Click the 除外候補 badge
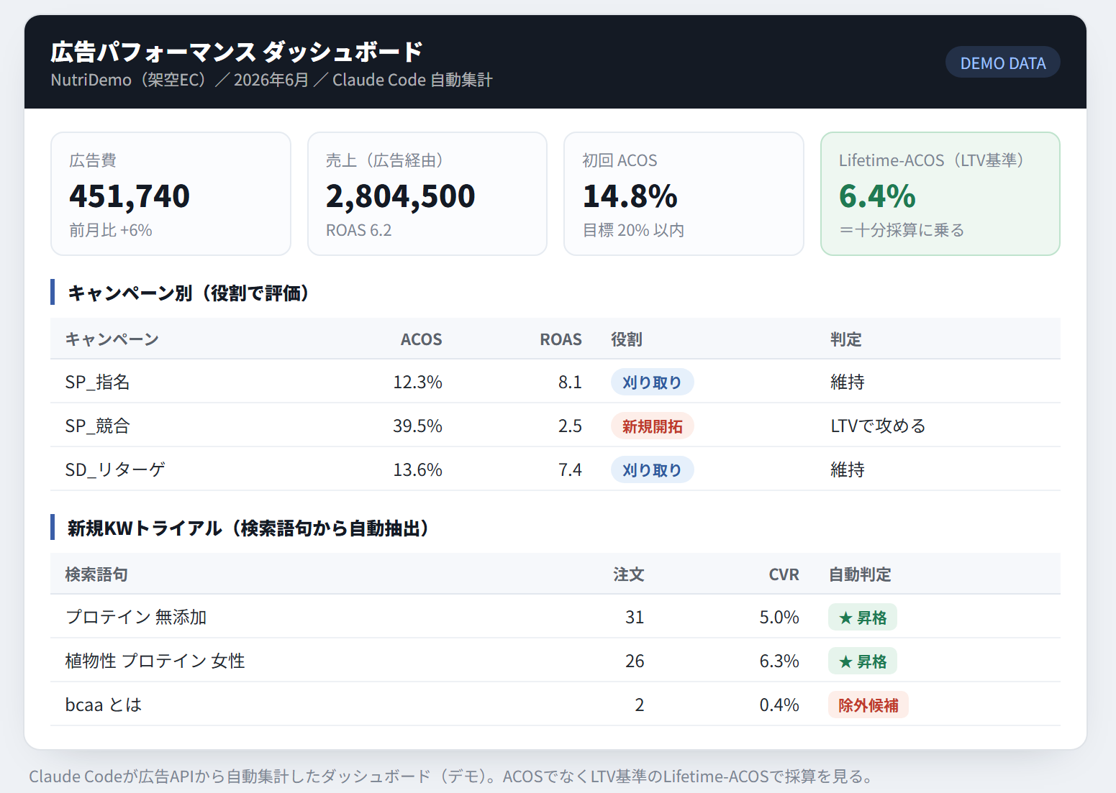The image size is (1116, 793). click(868, 705)
